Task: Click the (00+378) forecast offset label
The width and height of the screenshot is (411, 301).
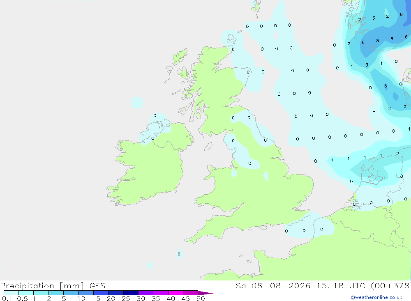Action: click(x=391, y=285)
